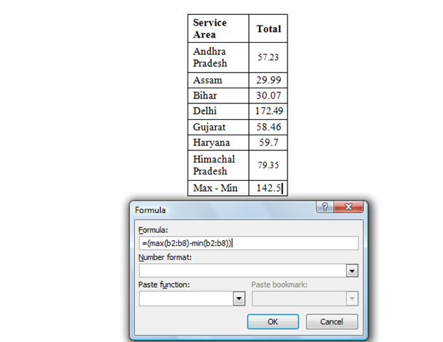The image size is (443, 342).
Task: Select the Delhi total 172.49 cell
Action: coord(268,111)
